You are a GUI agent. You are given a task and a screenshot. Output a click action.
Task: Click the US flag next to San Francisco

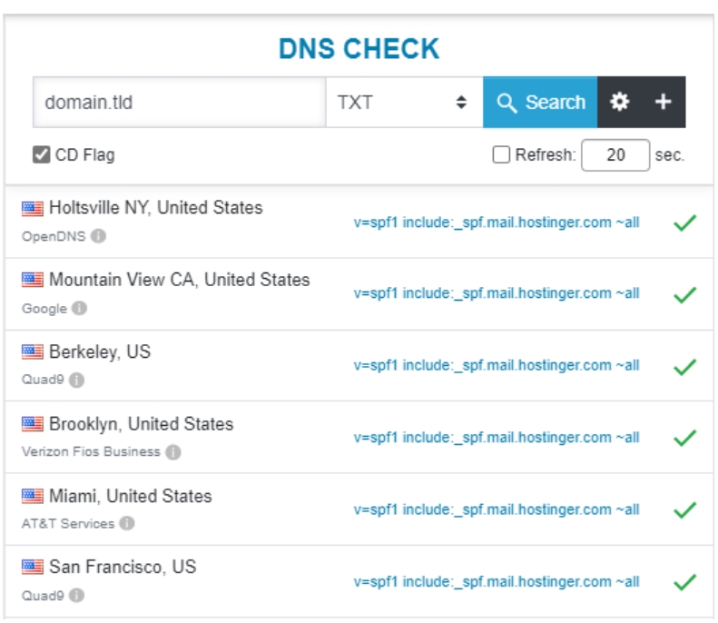click(32, 568)
